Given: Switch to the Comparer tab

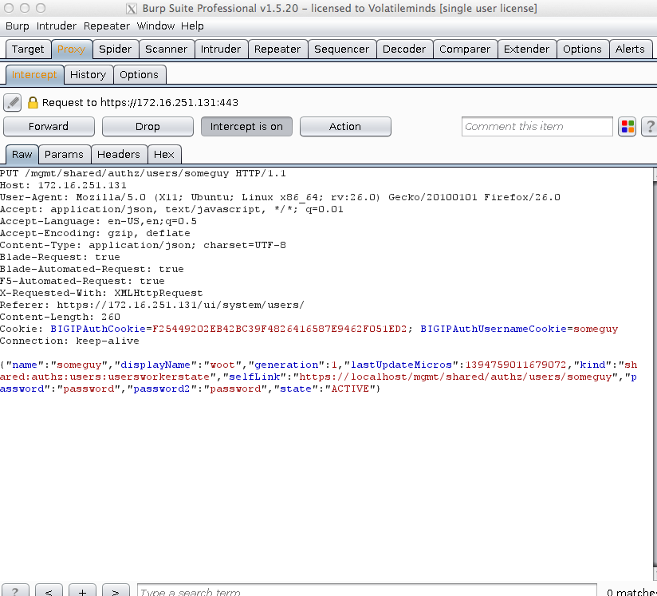Looking at the screenshot, I should (x=465, y=49).
